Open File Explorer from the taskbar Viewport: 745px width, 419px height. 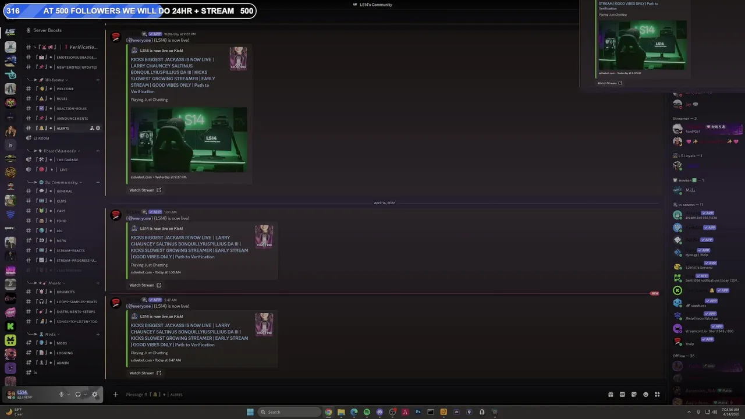coord(341,412)
